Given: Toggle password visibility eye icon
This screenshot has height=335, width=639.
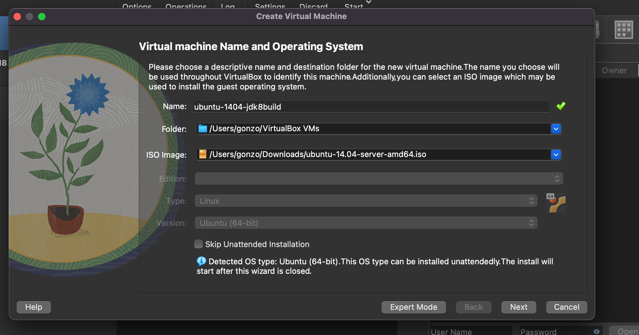Looking at the screenshot, I should [x=596, y=331].
